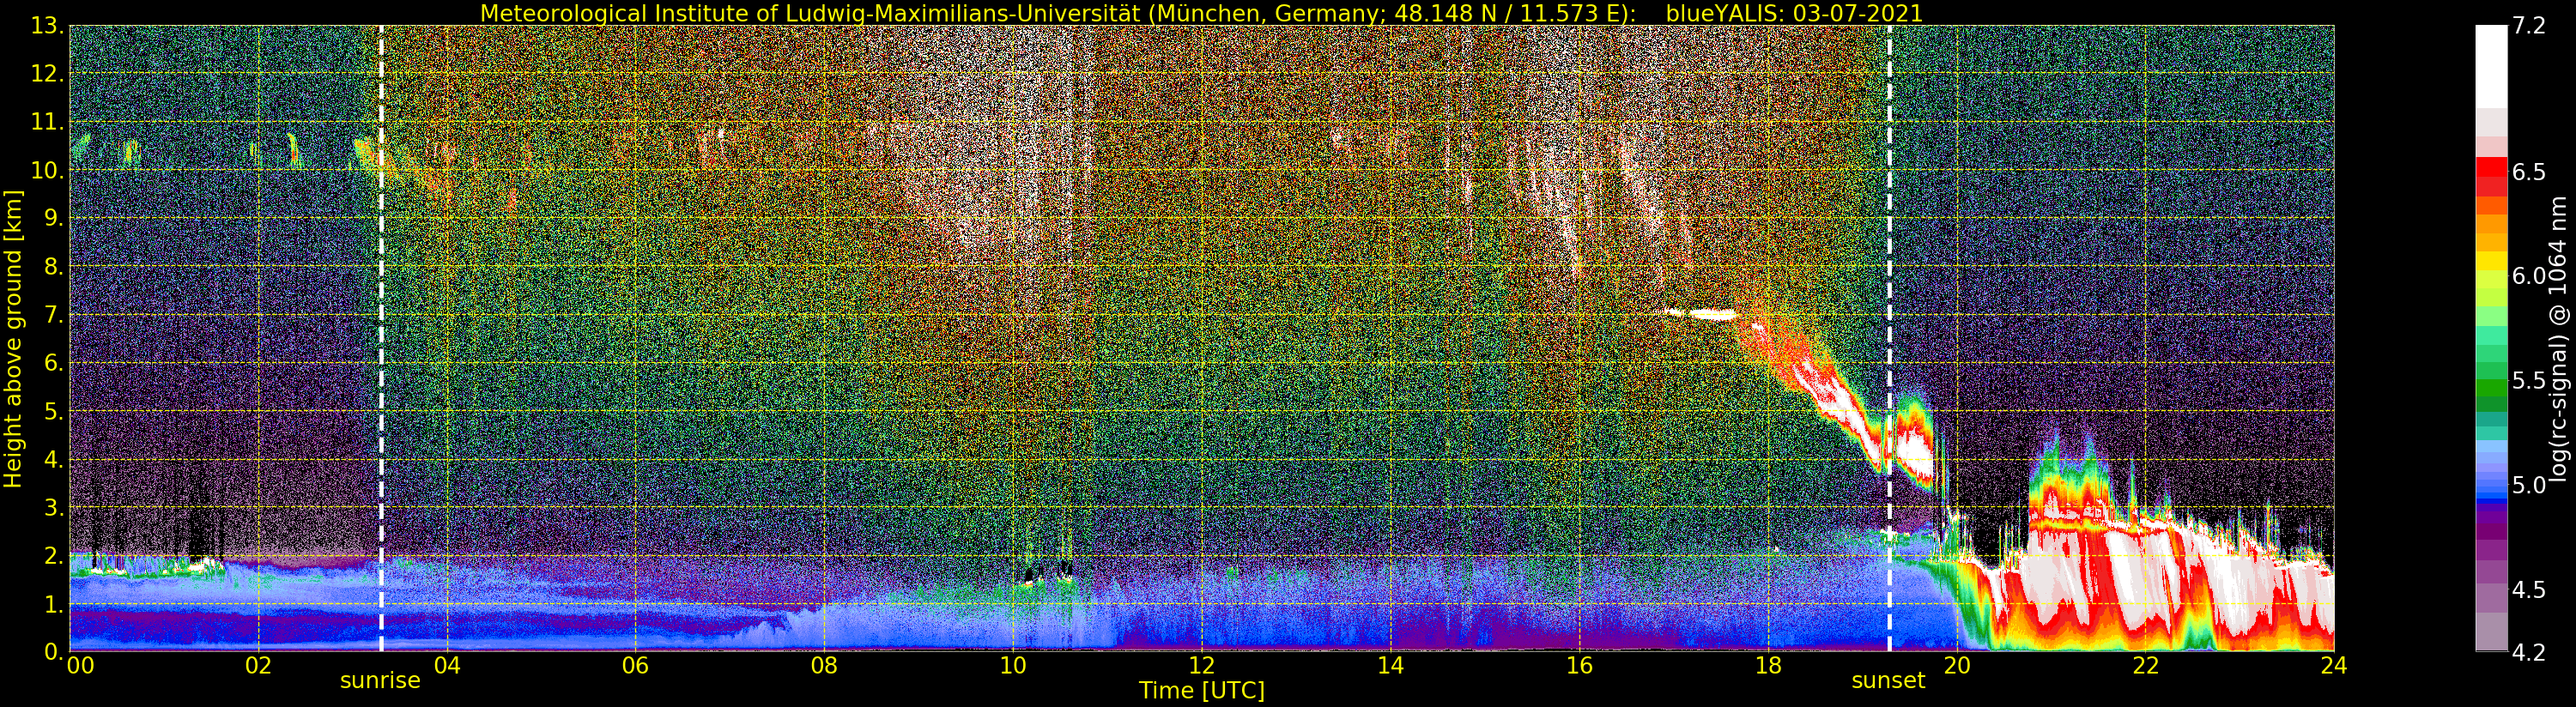Click the 'sunrise' label below the axis
This screenshot has height=707, width=2576.
tap(380, 681)
